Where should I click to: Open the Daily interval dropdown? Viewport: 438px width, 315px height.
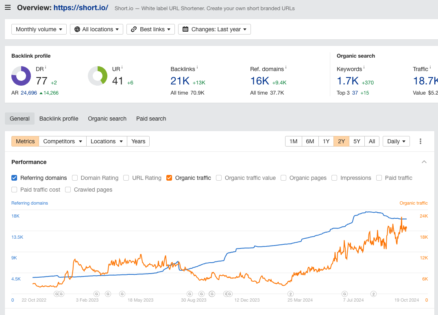click(396, 141)
